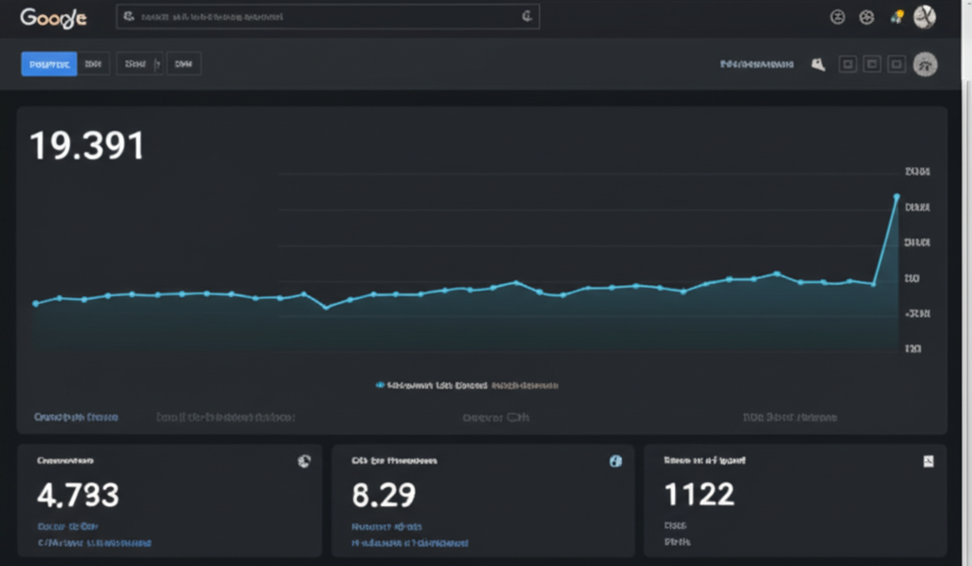Switch to the tab right after the blue tab
The height and width of the screenshot is (566, 972).
point(93,65)
